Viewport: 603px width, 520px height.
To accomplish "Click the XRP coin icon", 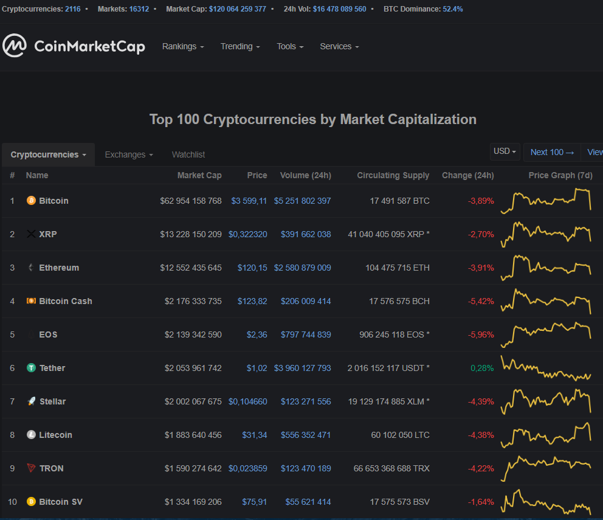I will point(31,234).
